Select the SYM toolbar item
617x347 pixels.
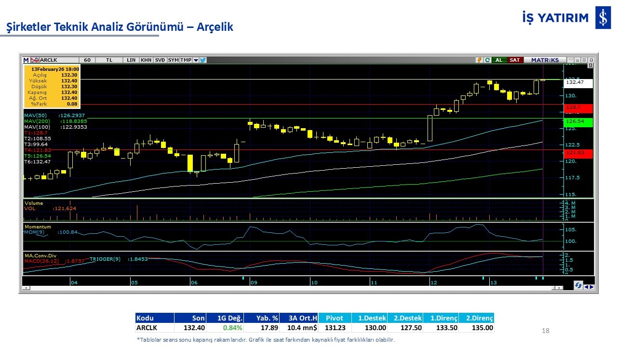(173, 60)
